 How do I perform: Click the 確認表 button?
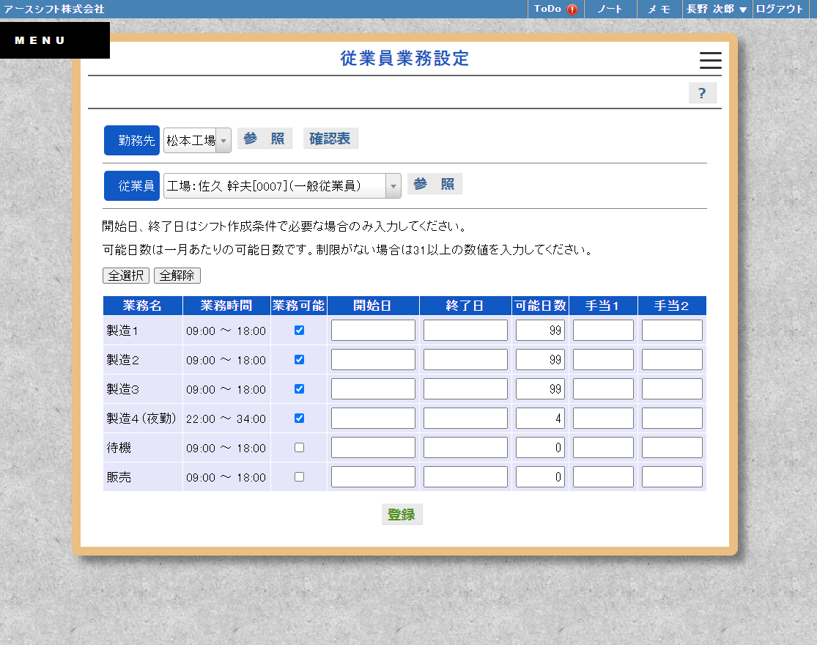coord(330,139)
